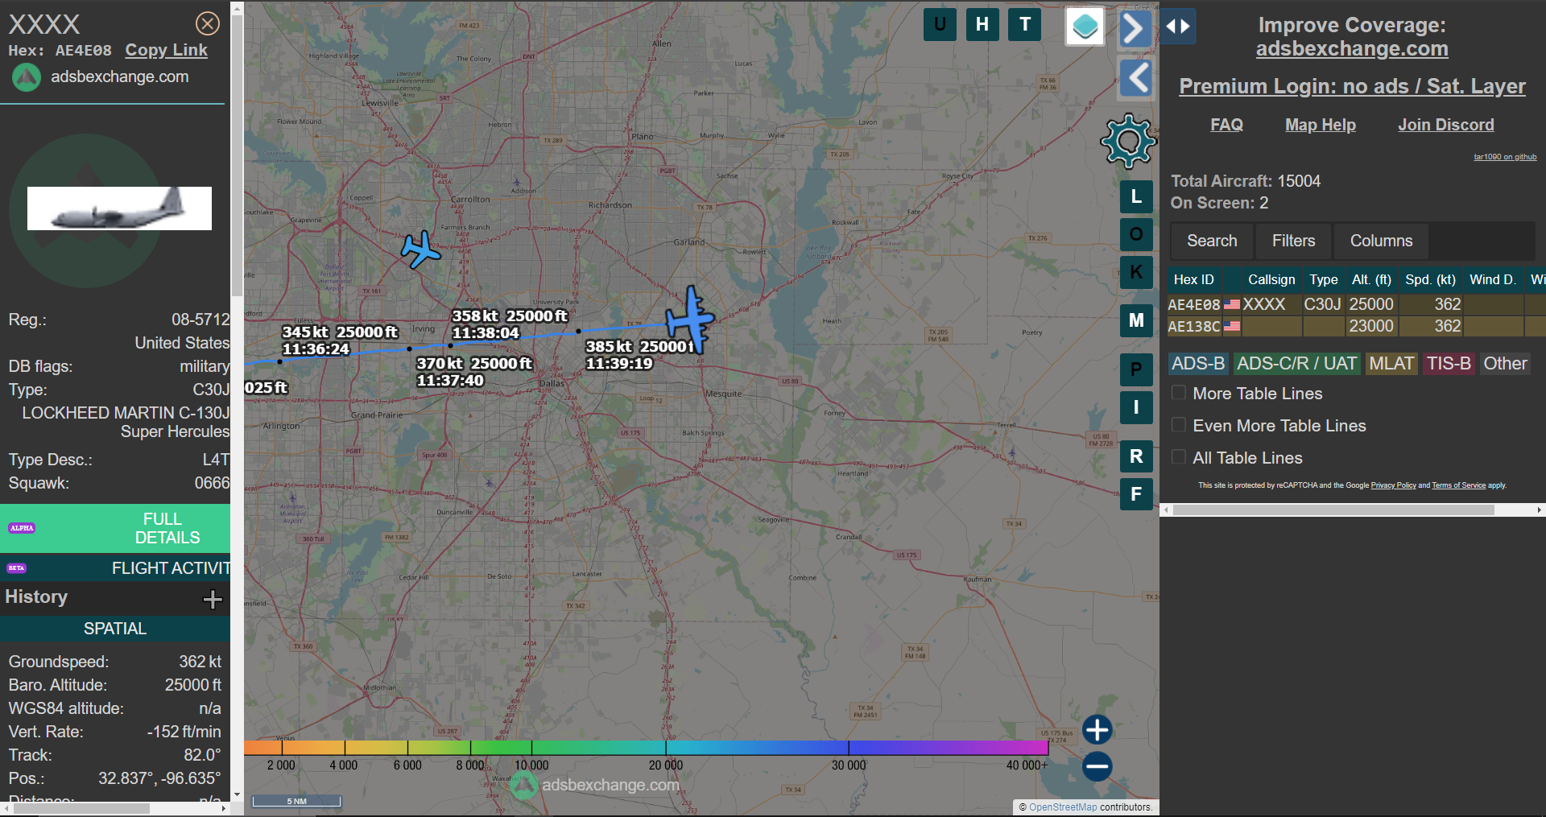This screenshot has height=817, width=1546.
Task: Click the aircraft table horizontal scrollbar
Action: [x=1333, y=510]
